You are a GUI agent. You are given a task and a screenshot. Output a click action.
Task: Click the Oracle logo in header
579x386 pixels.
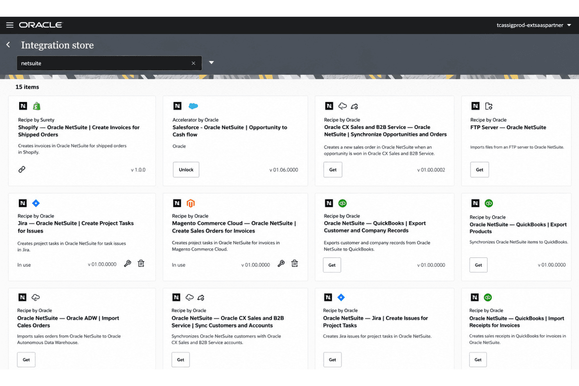click(41, 25)
